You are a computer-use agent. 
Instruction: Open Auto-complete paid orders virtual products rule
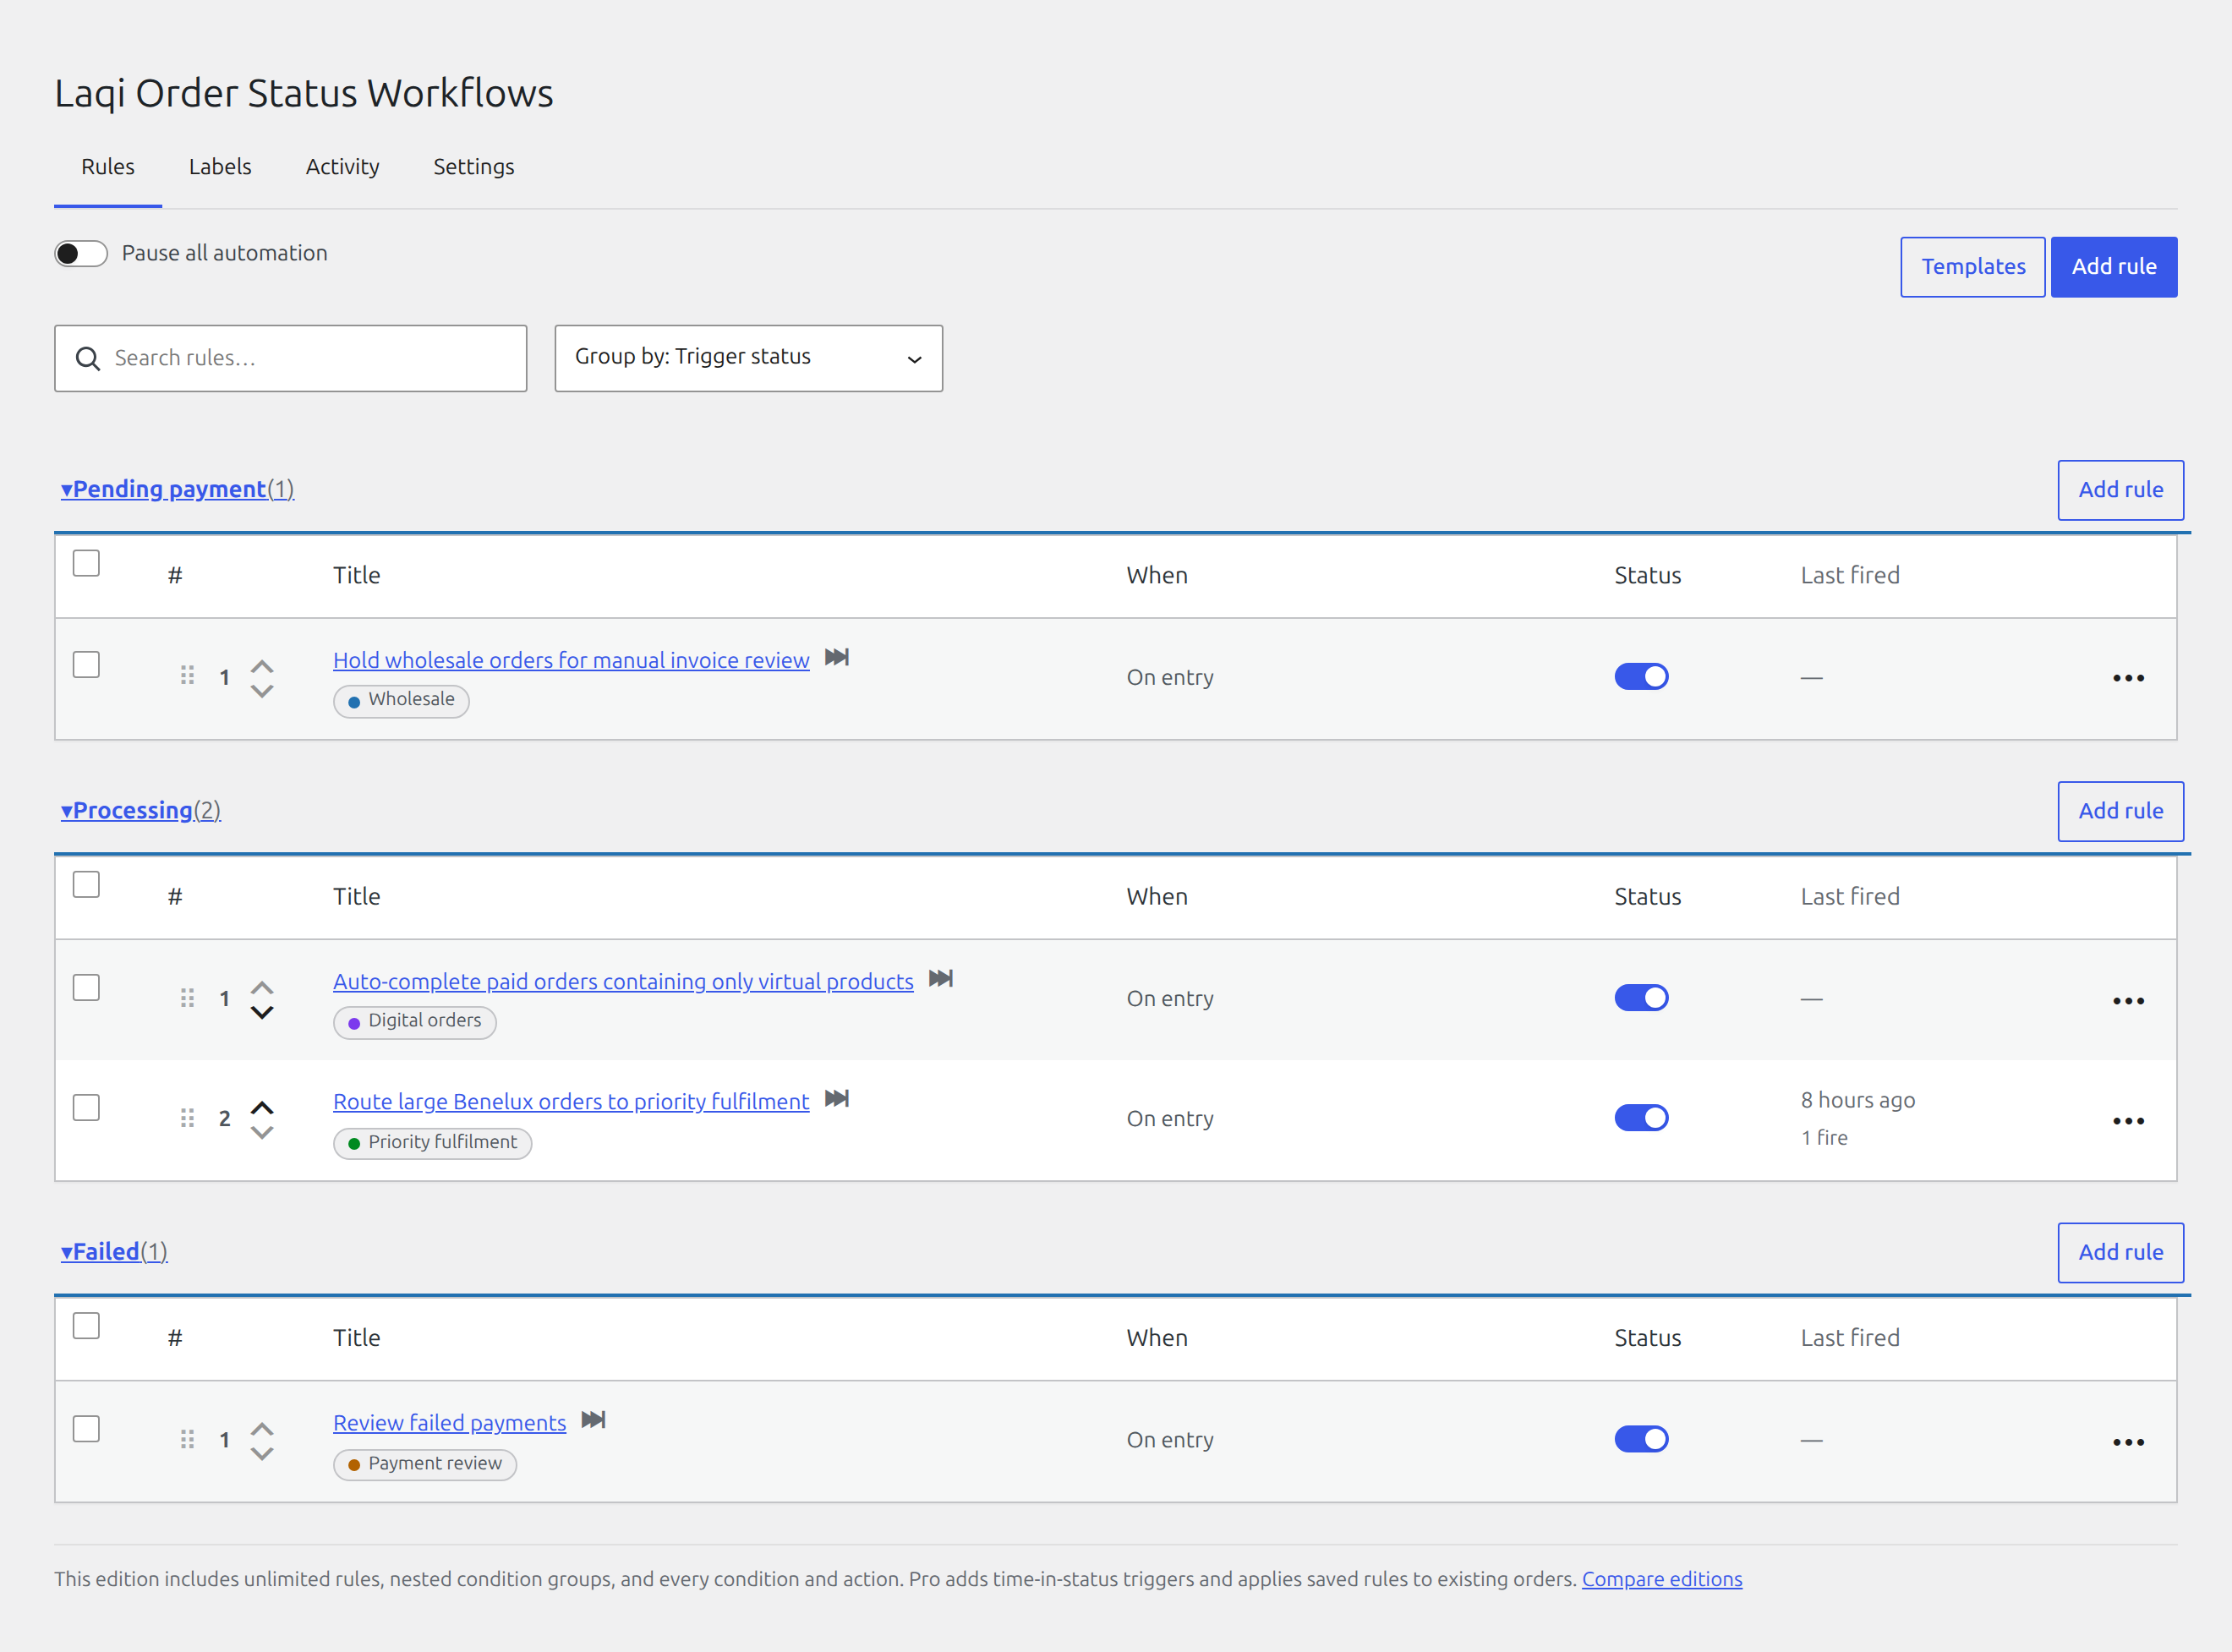(623, 981)
